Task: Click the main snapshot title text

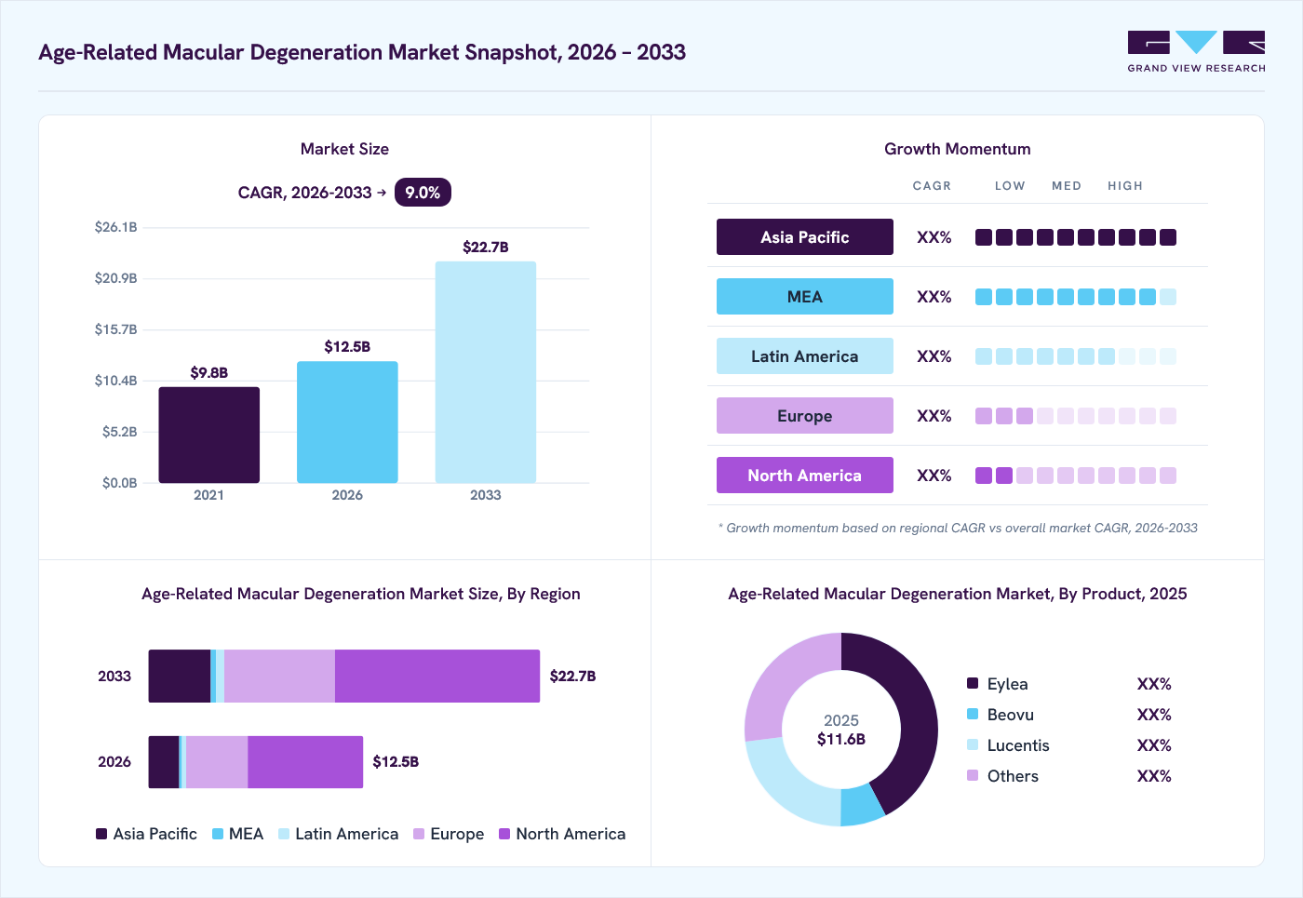Action: pyautogui.click(x=362, y=52)
